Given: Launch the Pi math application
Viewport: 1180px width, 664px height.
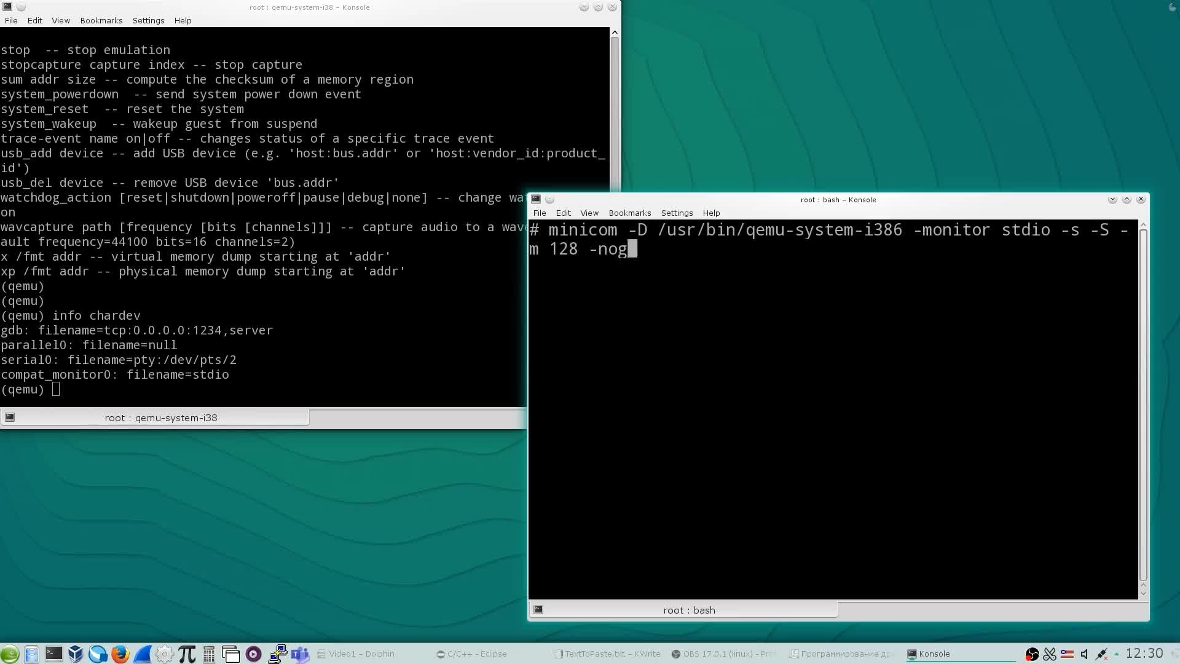Looking at the screenshot, I should pos(187,654).
